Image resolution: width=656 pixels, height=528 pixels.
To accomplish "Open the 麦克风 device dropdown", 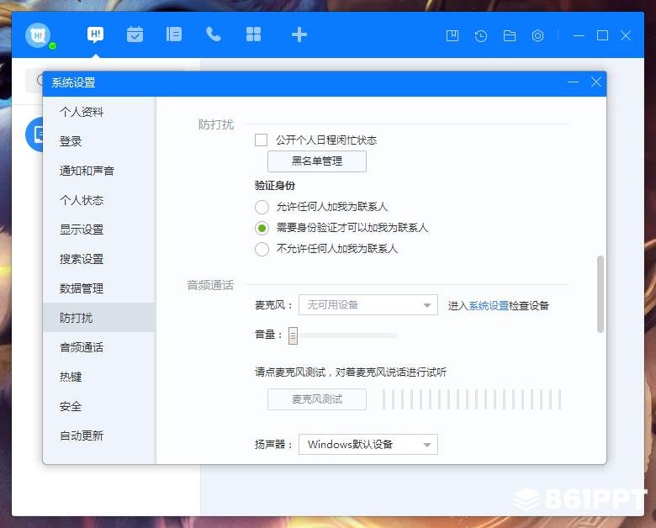I will click(368, 305).
